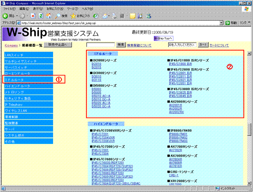Select サーバスイッチ in left menu
Image resolution: width=253 pixels, height=192 pixels.
pos(29,67)
